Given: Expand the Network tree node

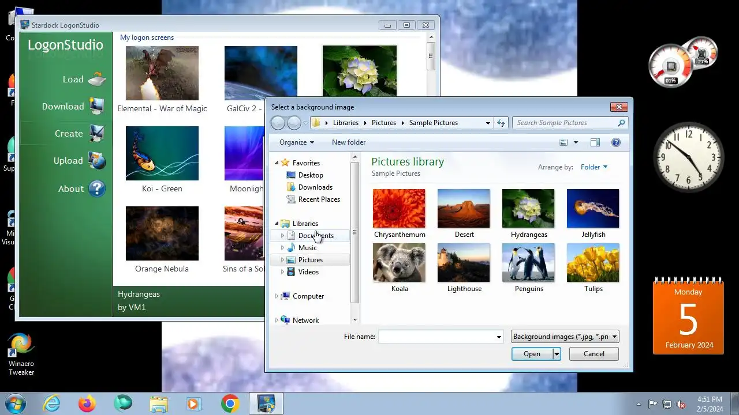Looking at the screenshot, I should click(x=277, y=320).
